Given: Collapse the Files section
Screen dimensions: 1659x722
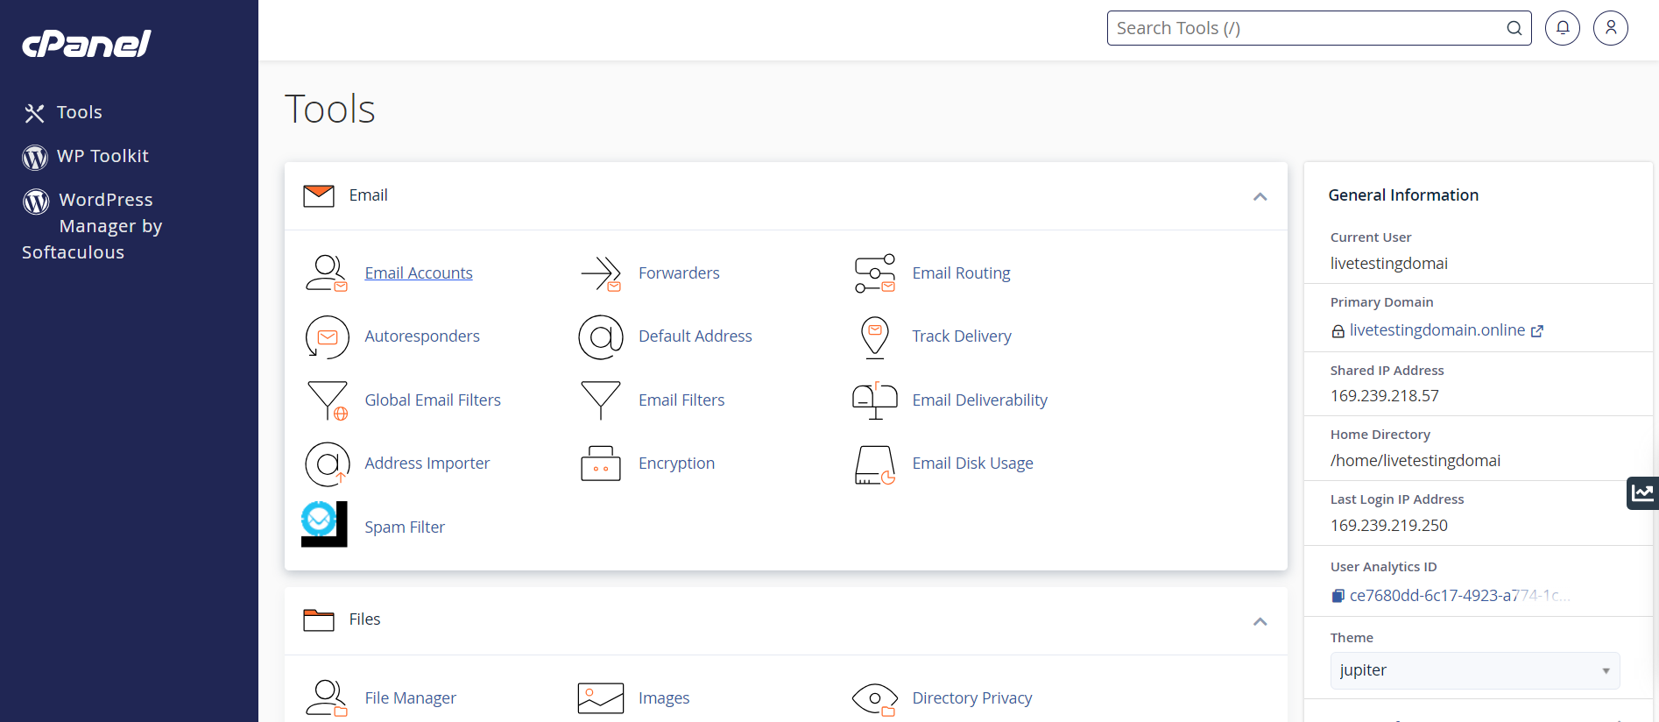Looking at the screenshot, I should coord(1260,621).
